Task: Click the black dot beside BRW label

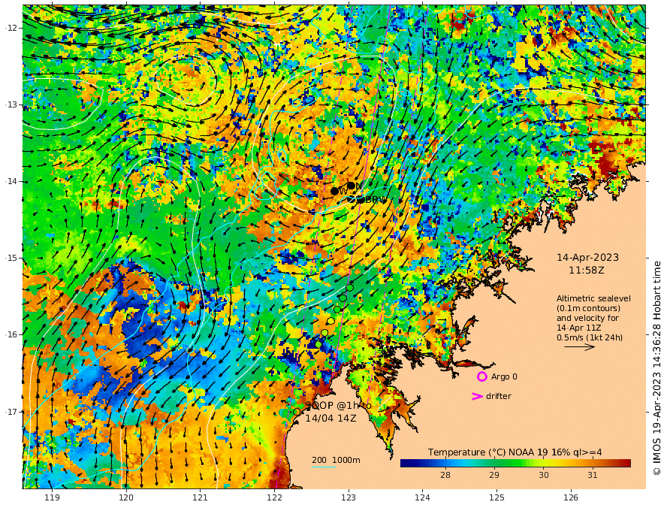Action: [x=361, y=199]
